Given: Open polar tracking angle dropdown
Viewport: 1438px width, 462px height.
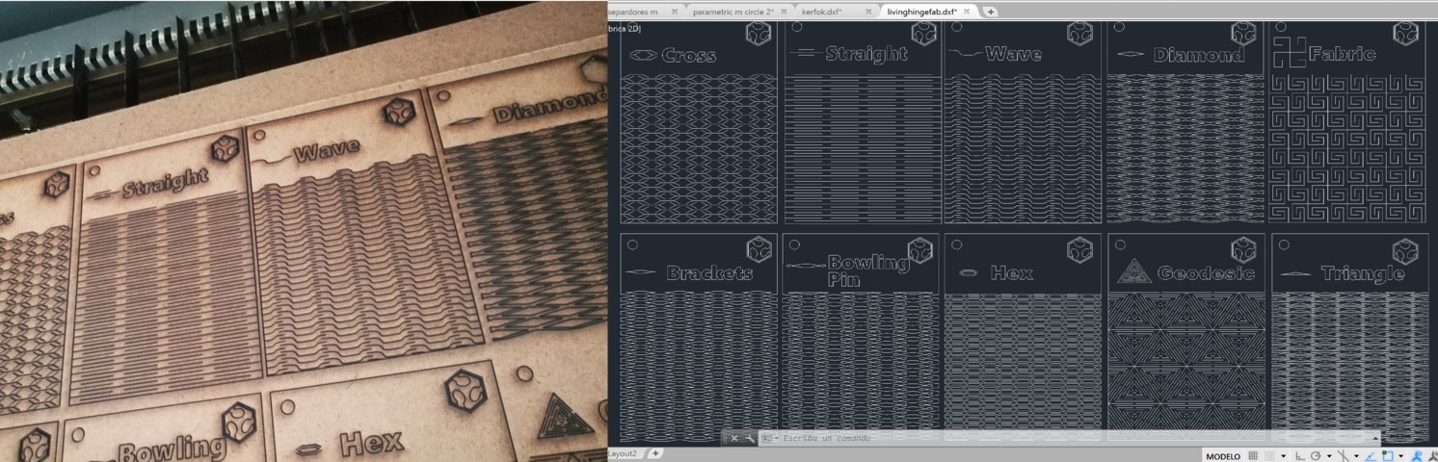Looking at the screenshot, I should [x=1329, y=456].
